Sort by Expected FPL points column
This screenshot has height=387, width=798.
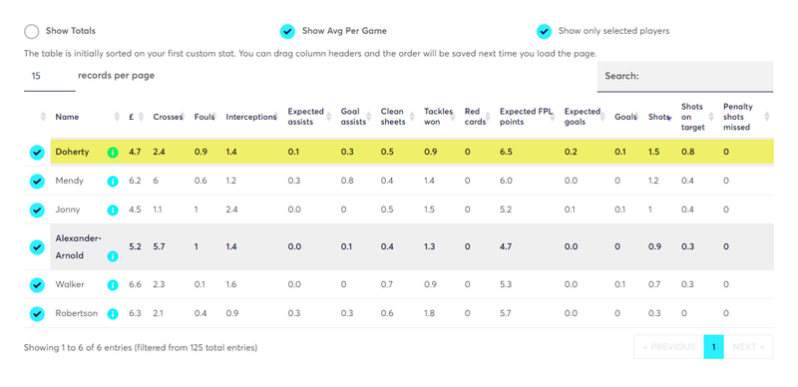pos(526,117)
